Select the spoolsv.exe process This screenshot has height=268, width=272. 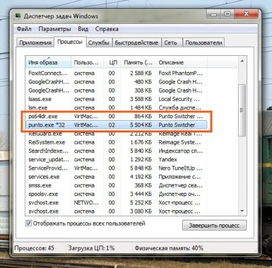coord(116,194)
